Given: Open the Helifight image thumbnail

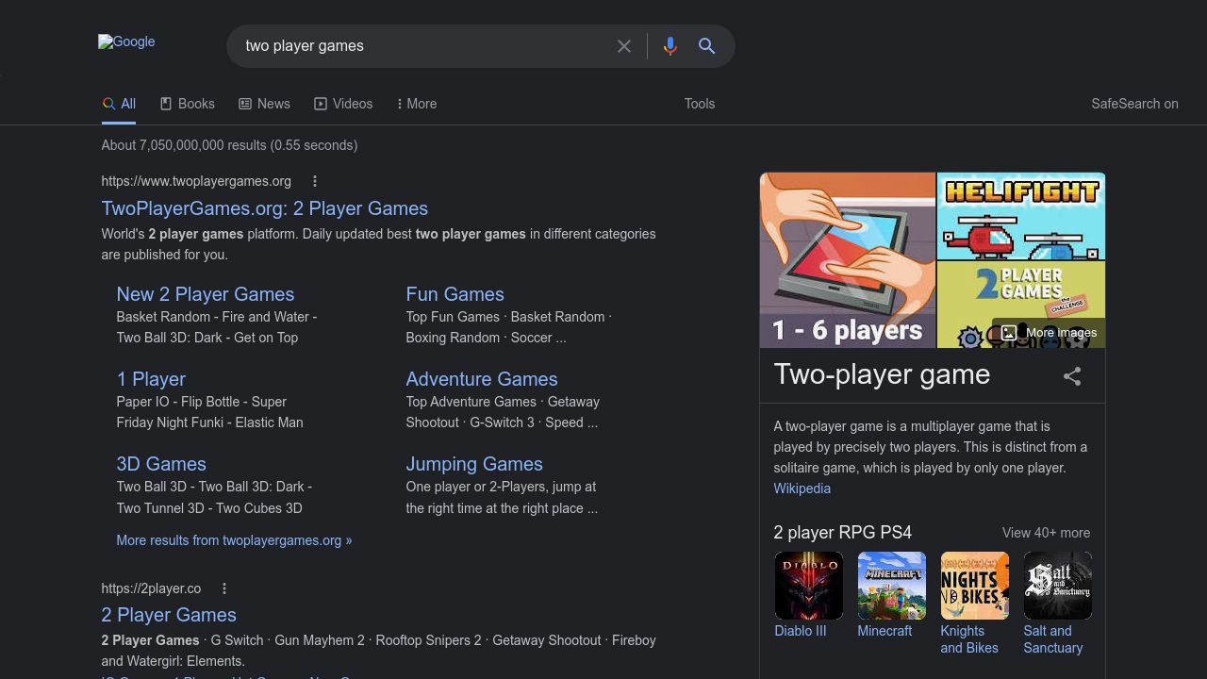Looking at the screenshot, I should (x=1021, y=216).
